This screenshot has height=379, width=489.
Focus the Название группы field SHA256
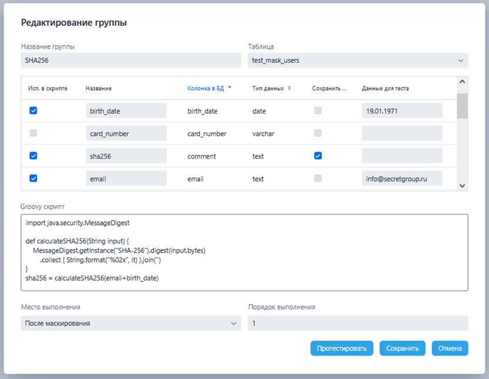[x=131, y=60]
